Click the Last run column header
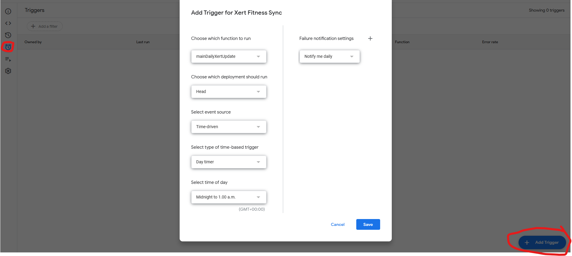 pyautogui.click(x=143, y=42)
